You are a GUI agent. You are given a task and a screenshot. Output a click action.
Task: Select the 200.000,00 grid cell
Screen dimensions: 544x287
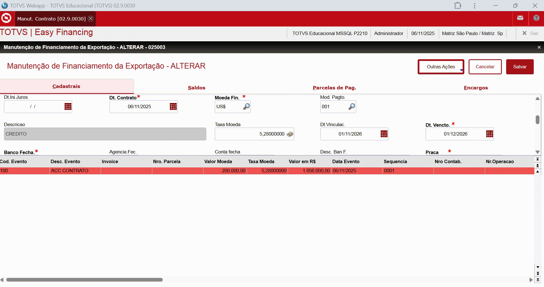coord(225,171)
